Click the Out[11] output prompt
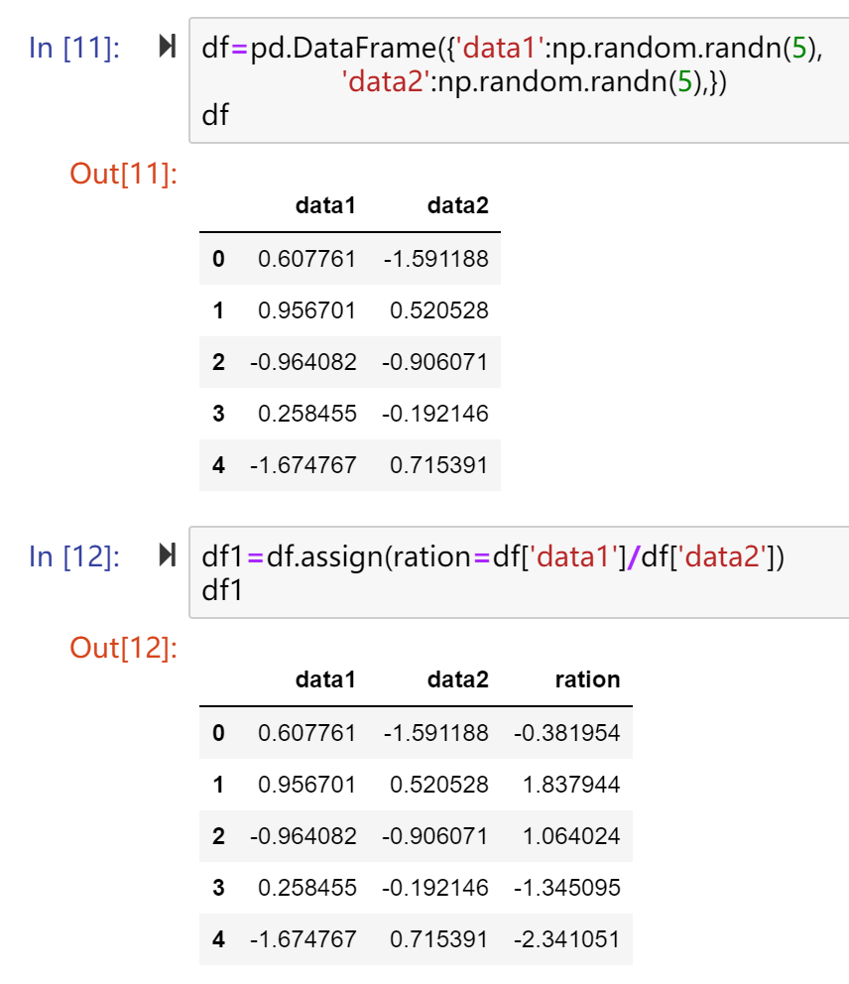Image resolution: width=849 pixels, height=984 pixels. click(124, 174)
